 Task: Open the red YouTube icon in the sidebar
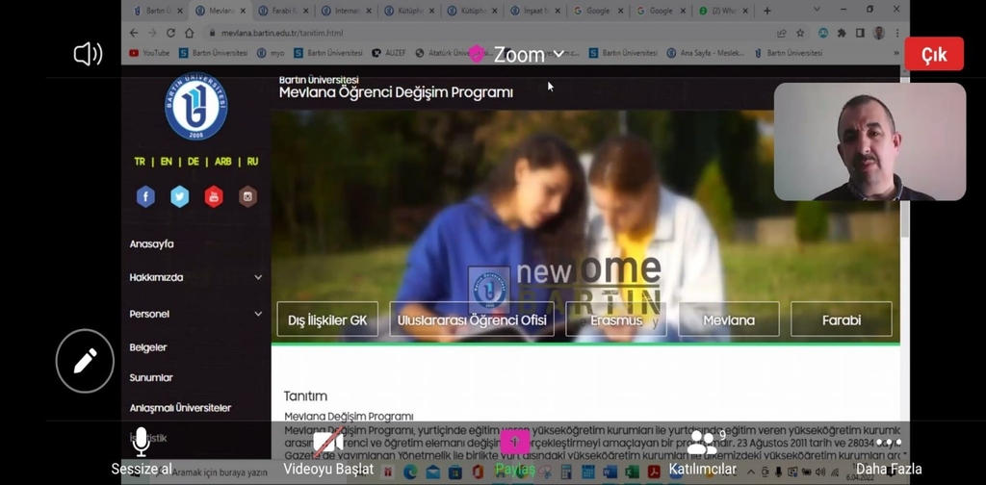(214, 196)
